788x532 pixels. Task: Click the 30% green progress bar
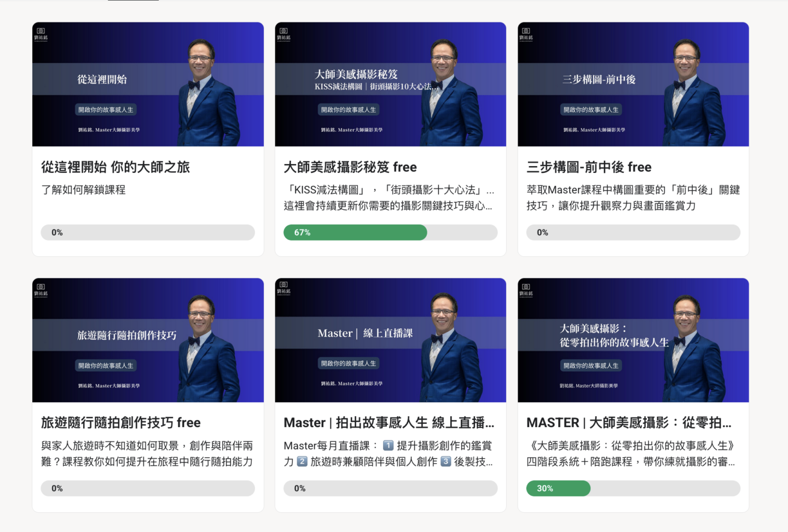click(x=558, y=488)
